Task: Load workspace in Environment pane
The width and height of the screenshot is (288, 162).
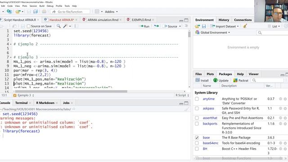Action: coord(198,26)
